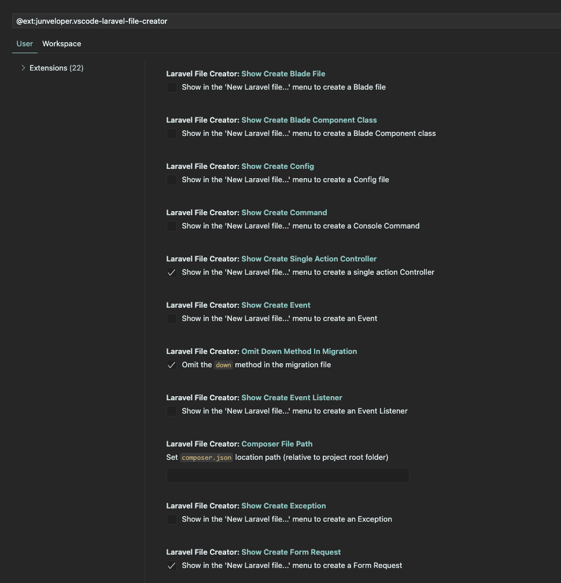The height and width of the screenshot is (583, 561).
Task: Click description 'menu to create an Event Listener'
Action: tap(350, 411)
